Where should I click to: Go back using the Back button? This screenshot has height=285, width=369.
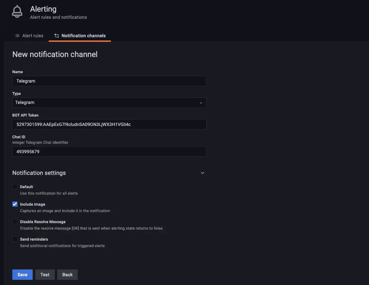pyautogui.click(x=67, y=275)
